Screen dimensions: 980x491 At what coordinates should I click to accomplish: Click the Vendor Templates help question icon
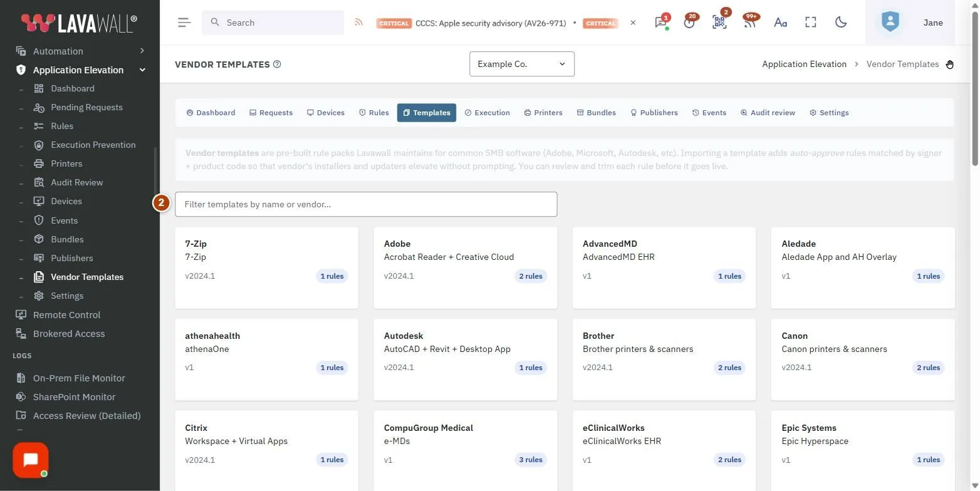(x=277, y=64)
